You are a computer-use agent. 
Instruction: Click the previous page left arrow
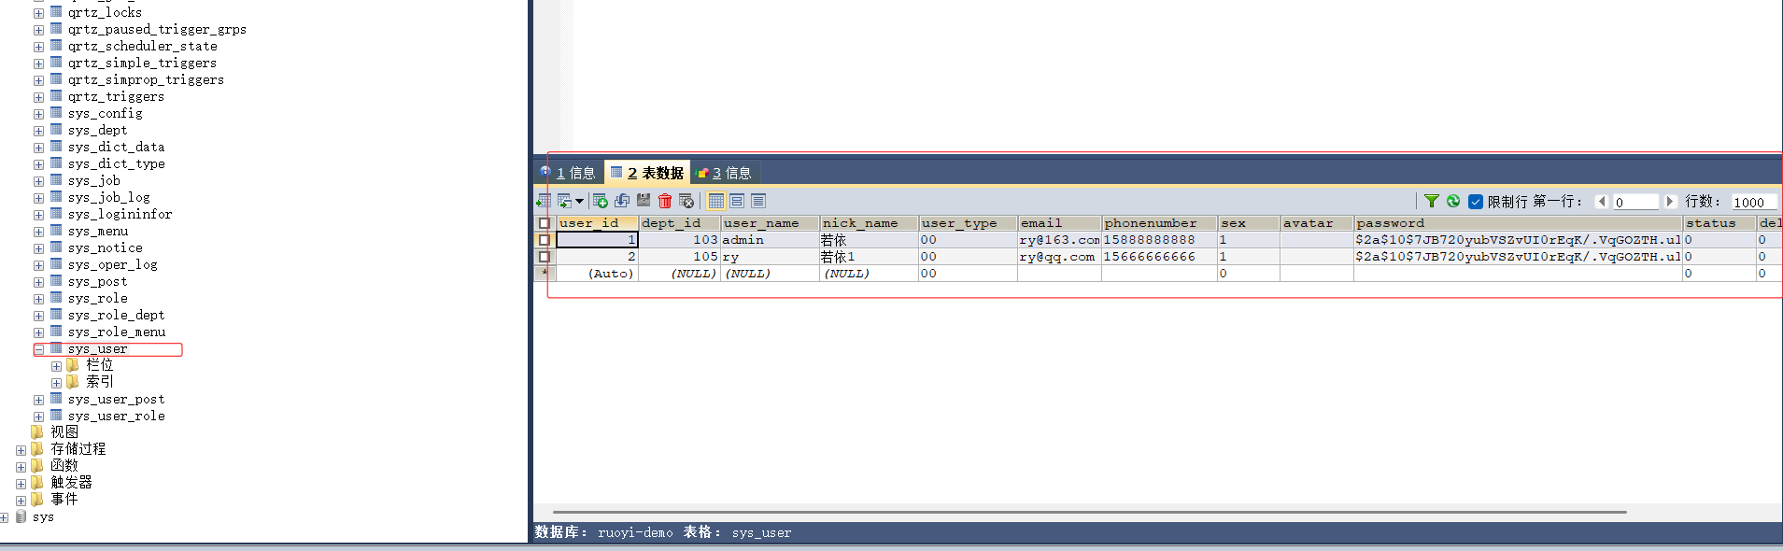coord(1602,202)
